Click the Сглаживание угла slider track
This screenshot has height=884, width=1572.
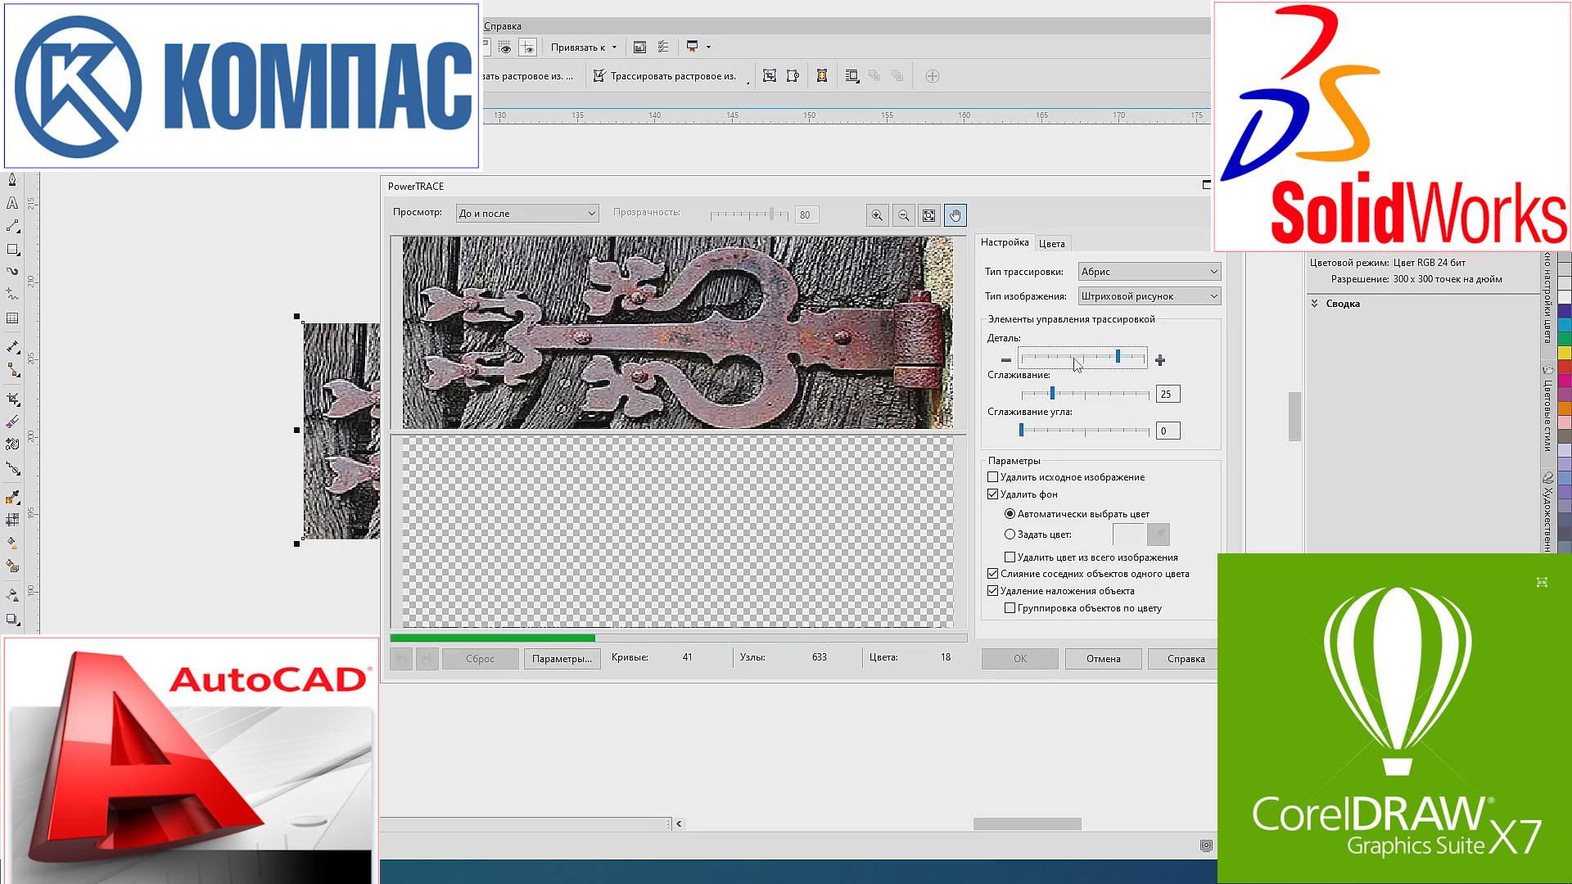coord(1085,431)
